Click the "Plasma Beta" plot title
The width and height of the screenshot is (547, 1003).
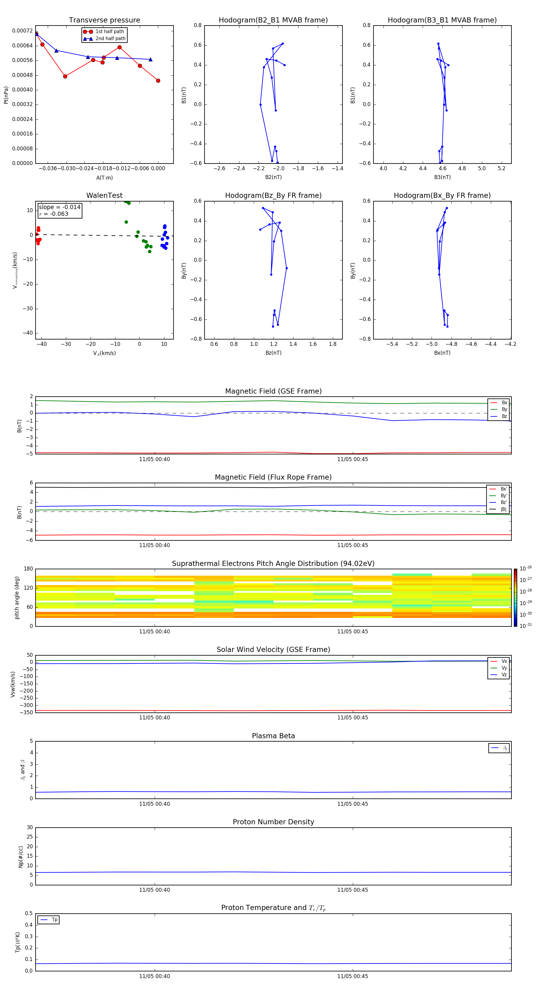point(273,736)
